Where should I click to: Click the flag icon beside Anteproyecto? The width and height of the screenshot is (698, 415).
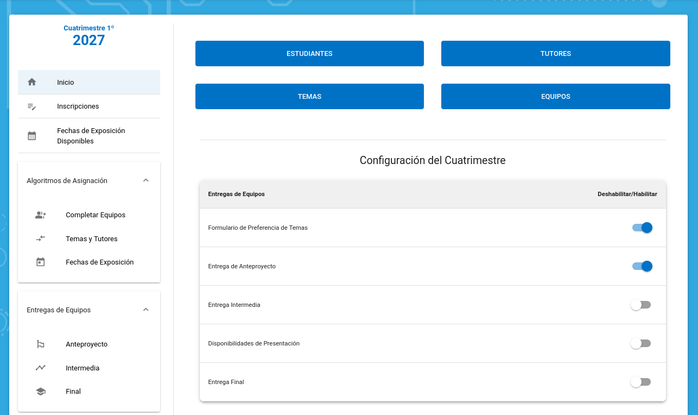coord(41,344)
